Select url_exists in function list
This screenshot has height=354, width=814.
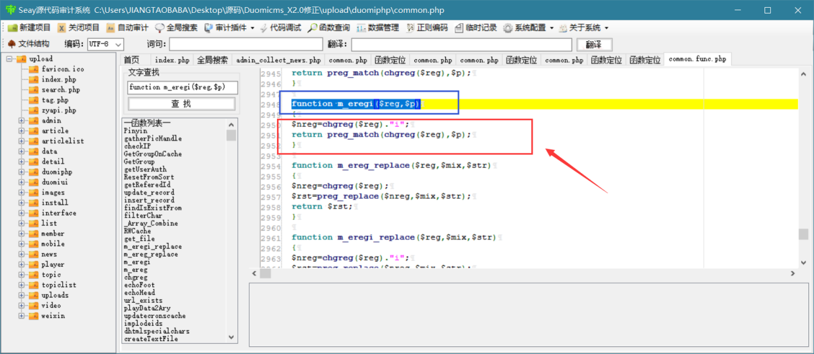(x=143, y=300)
